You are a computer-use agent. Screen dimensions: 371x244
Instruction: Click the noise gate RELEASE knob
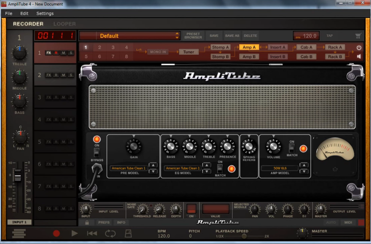[159, 209]
